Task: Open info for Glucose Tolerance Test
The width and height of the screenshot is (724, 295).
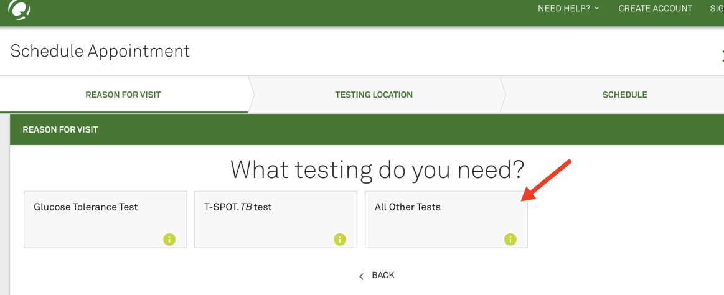Action: 169,240
